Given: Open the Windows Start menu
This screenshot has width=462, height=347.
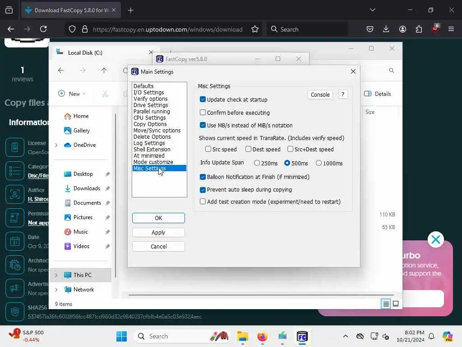Looking at the screenshot, I should tap(121, 336).
